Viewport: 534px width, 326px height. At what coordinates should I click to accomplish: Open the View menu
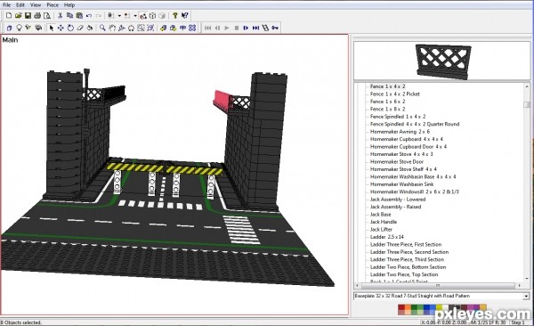[36, 5]
